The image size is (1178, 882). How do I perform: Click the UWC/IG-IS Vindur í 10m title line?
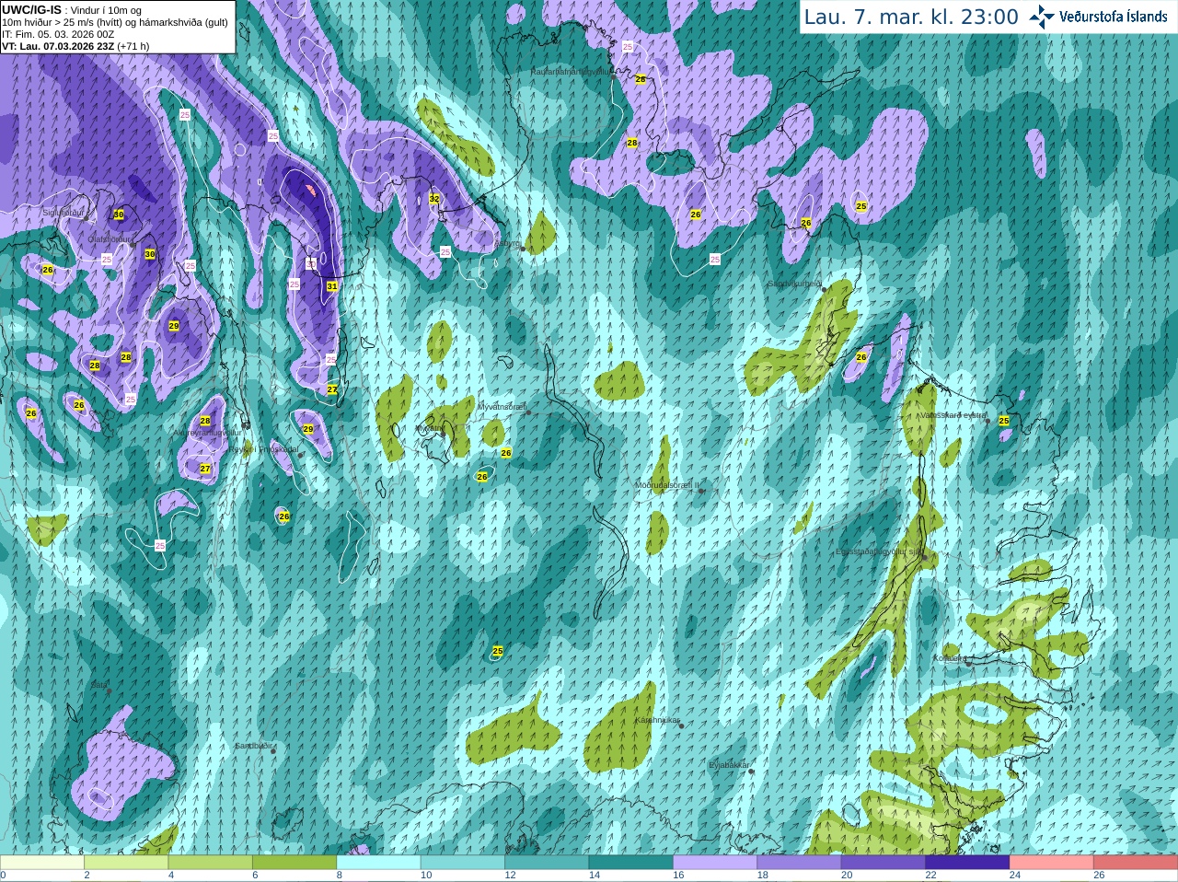pos(72,10)
